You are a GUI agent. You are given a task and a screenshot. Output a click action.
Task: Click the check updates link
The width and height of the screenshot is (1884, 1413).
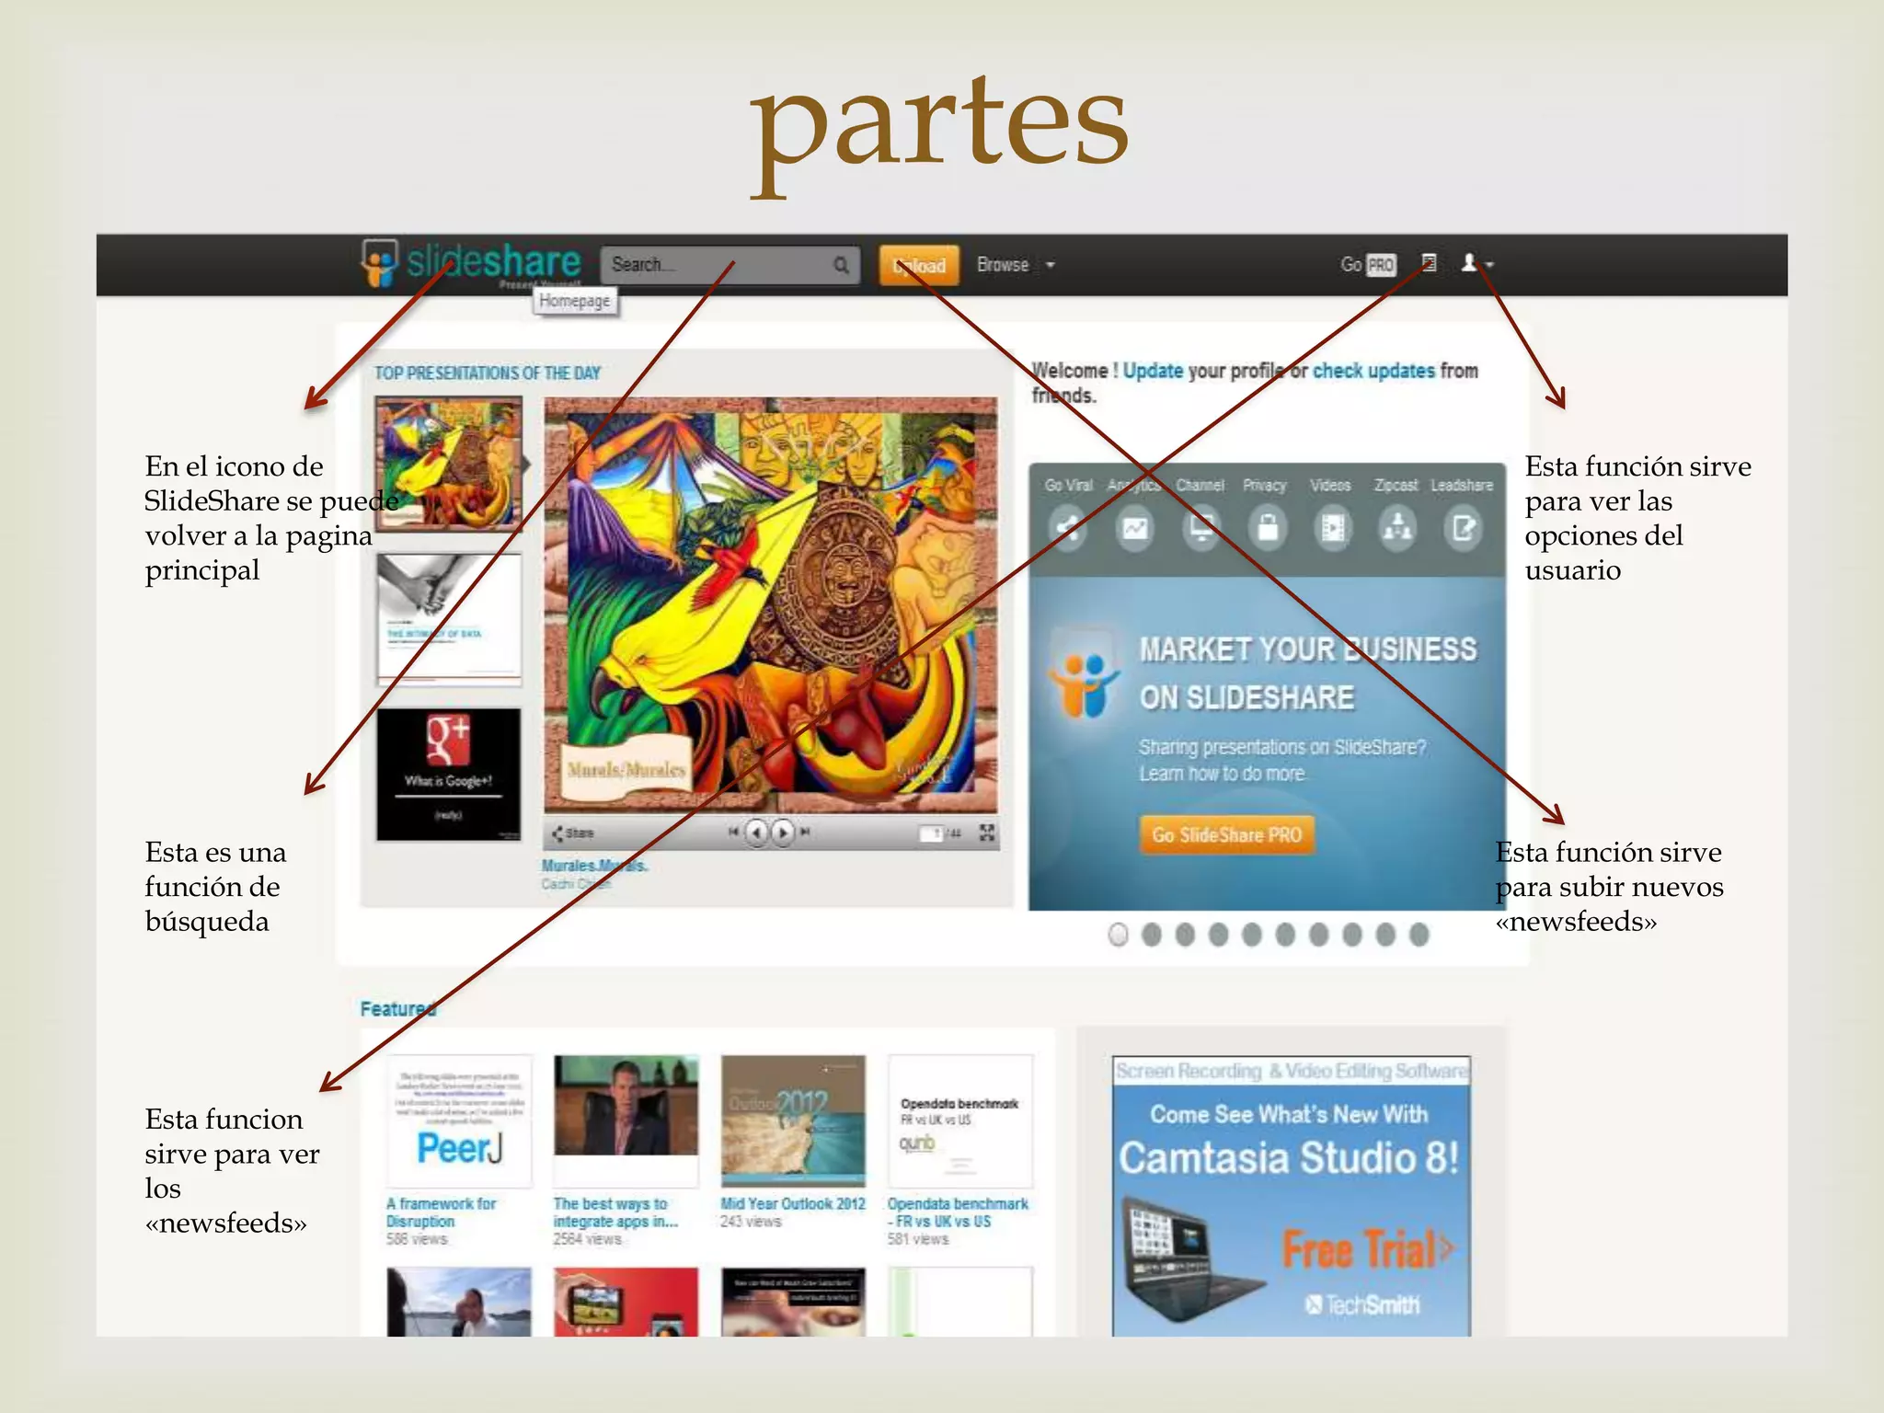click(1373, 371)
